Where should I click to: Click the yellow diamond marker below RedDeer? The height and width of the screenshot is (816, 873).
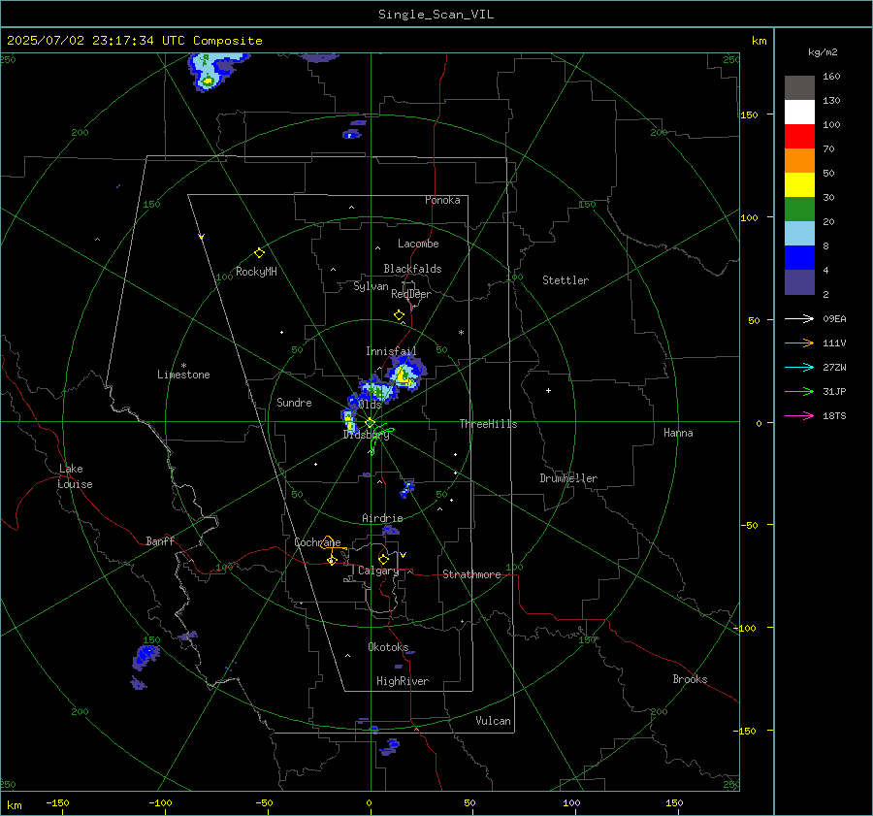399,315
